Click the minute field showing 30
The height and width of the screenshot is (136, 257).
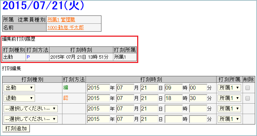click(x=198, y=98)
